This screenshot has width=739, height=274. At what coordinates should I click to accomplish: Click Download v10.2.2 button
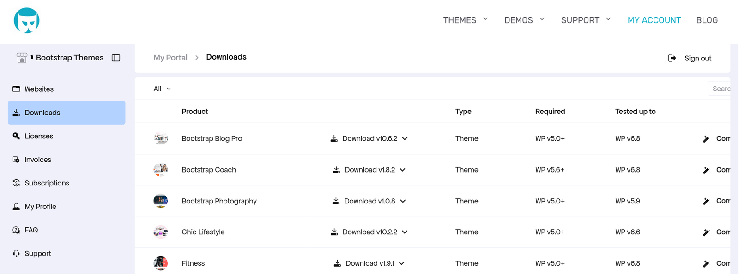[369, 232]
